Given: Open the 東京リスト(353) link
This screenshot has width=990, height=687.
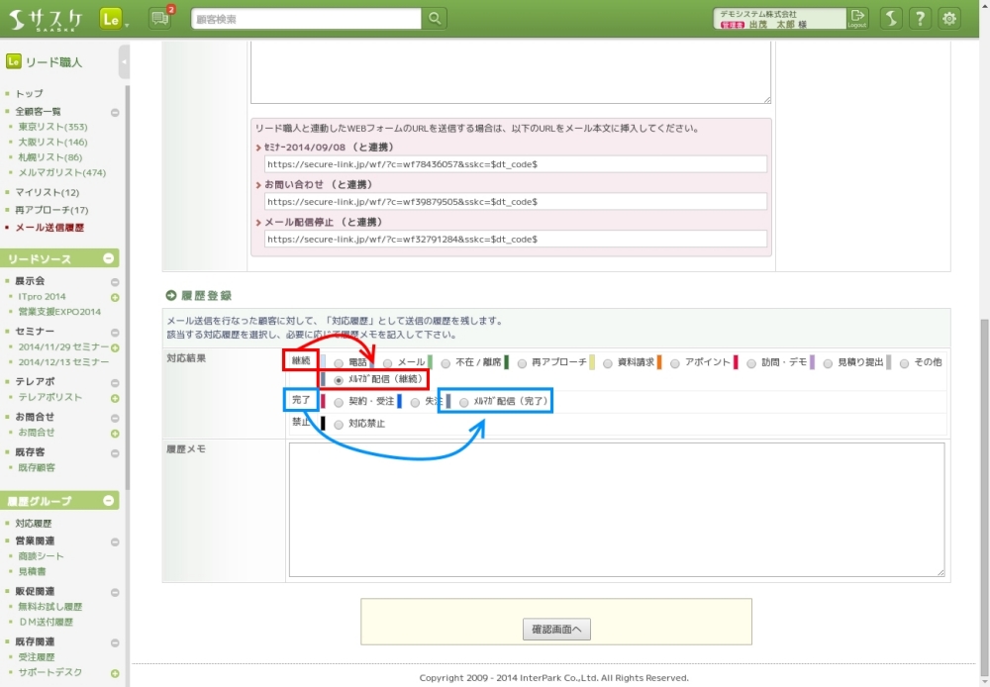Looking at the screenshot, I should pos(52,127).
